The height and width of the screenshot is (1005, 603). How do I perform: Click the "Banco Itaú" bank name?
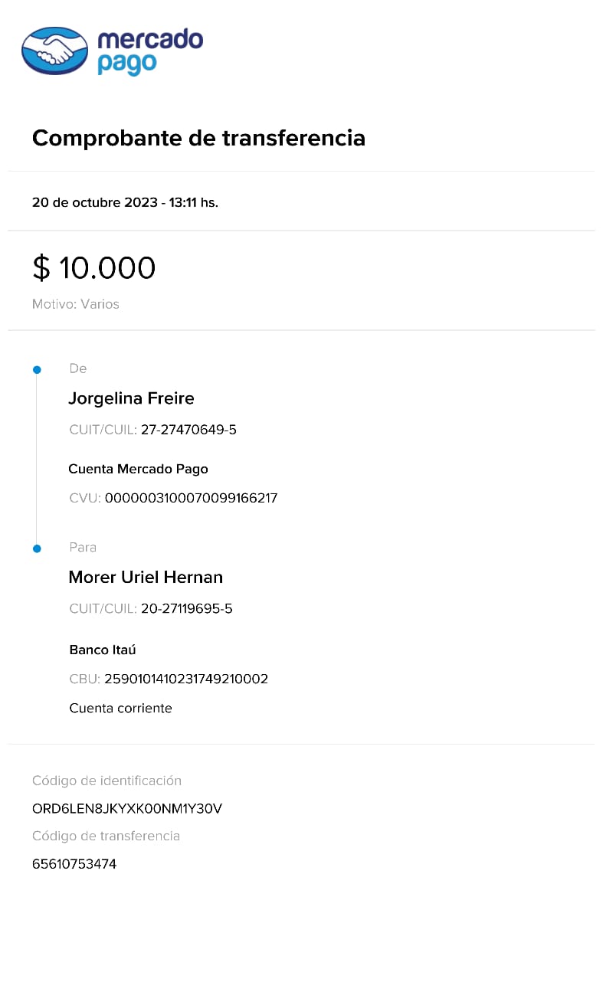tap(103, 650)
